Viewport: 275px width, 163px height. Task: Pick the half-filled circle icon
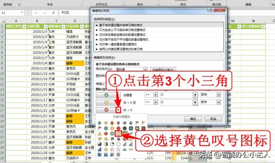click(106, 144)
